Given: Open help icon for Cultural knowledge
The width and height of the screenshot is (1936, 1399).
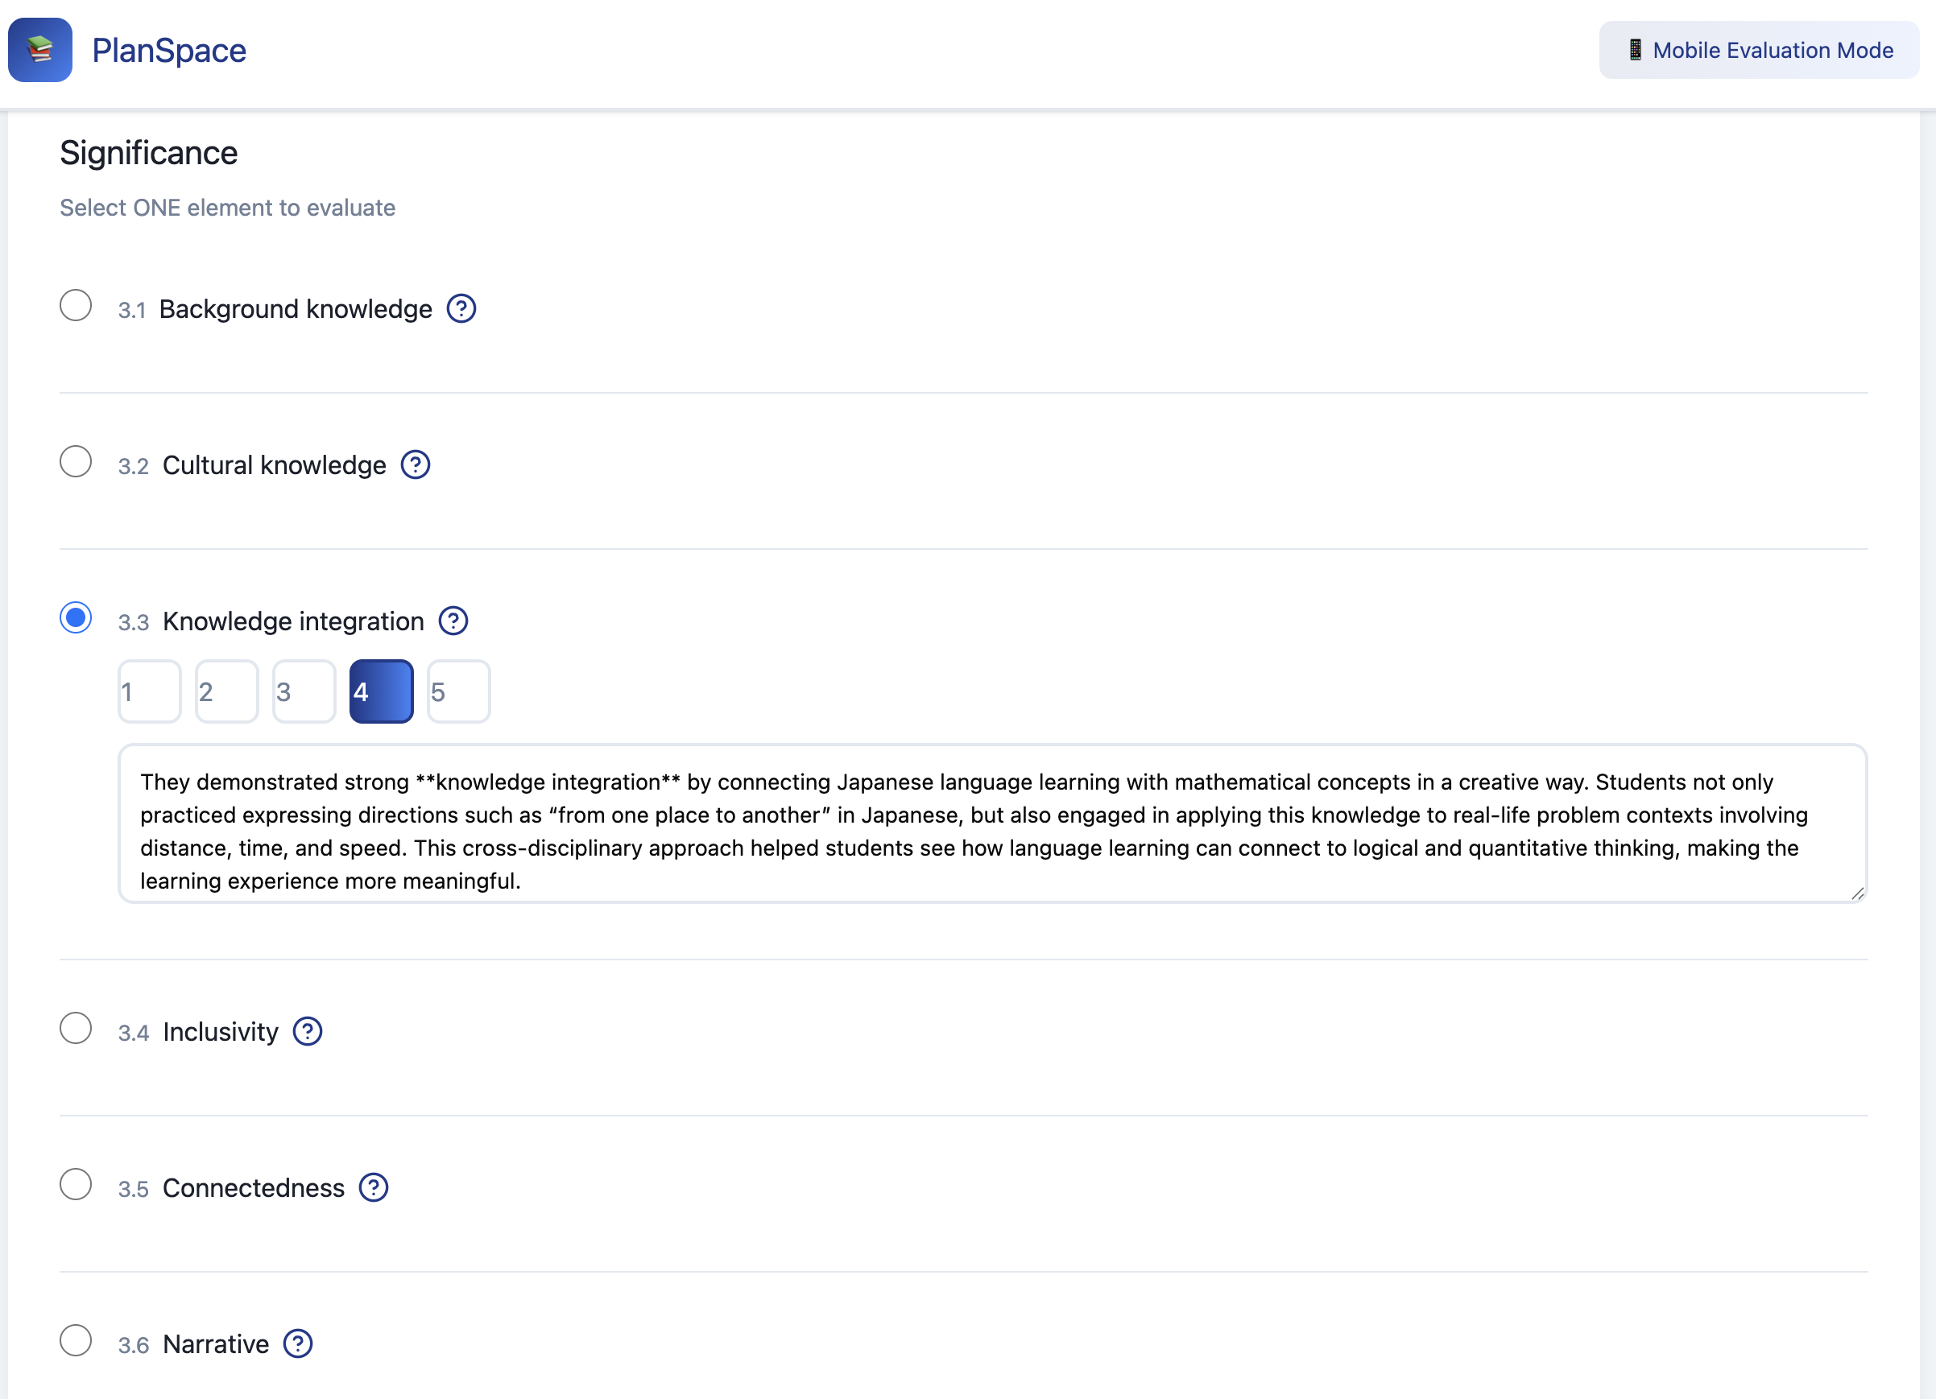Looking at the screenshot, I should [415, 465].
